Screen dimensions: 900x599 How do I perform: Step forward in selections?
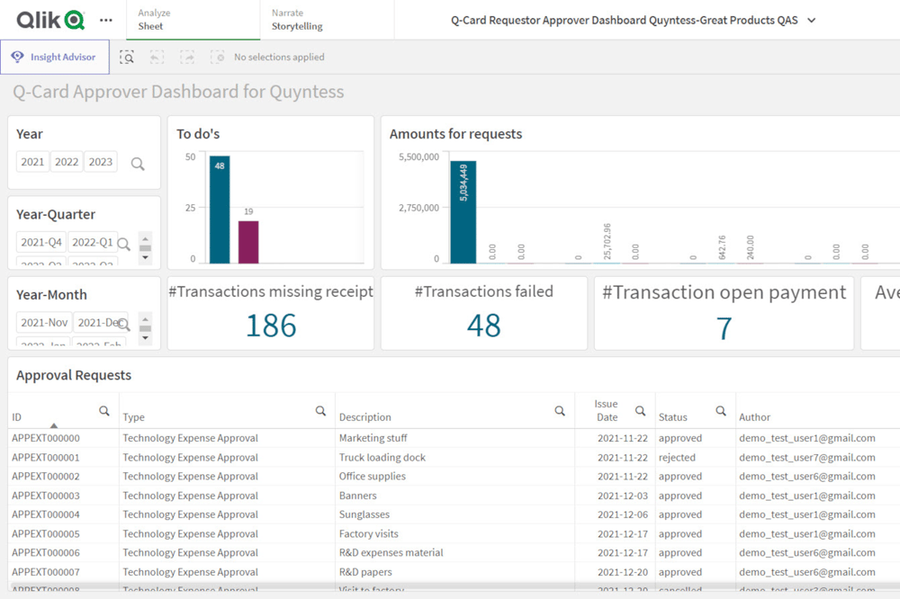(x=187, y=57)
